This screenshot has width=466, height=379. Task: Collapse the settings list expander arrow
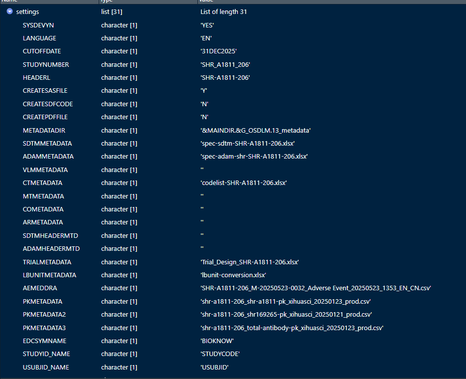9,11
